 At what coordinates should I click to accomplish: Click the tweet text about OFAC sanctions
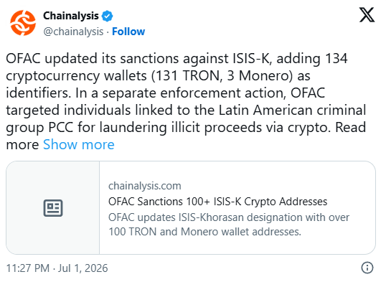(186, 101)
